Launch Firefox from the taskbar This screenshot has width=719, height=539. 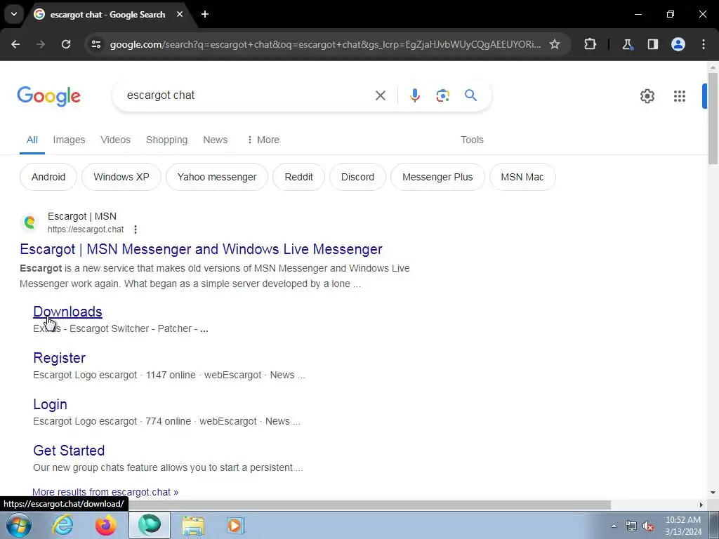[106, 525]
